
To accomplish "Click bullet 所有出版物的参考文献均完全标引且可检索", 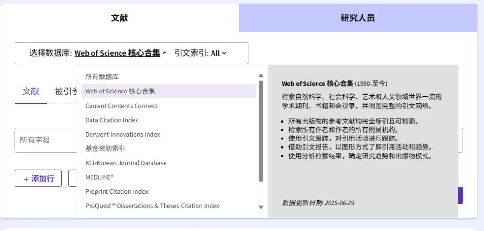I will [354, 121].
